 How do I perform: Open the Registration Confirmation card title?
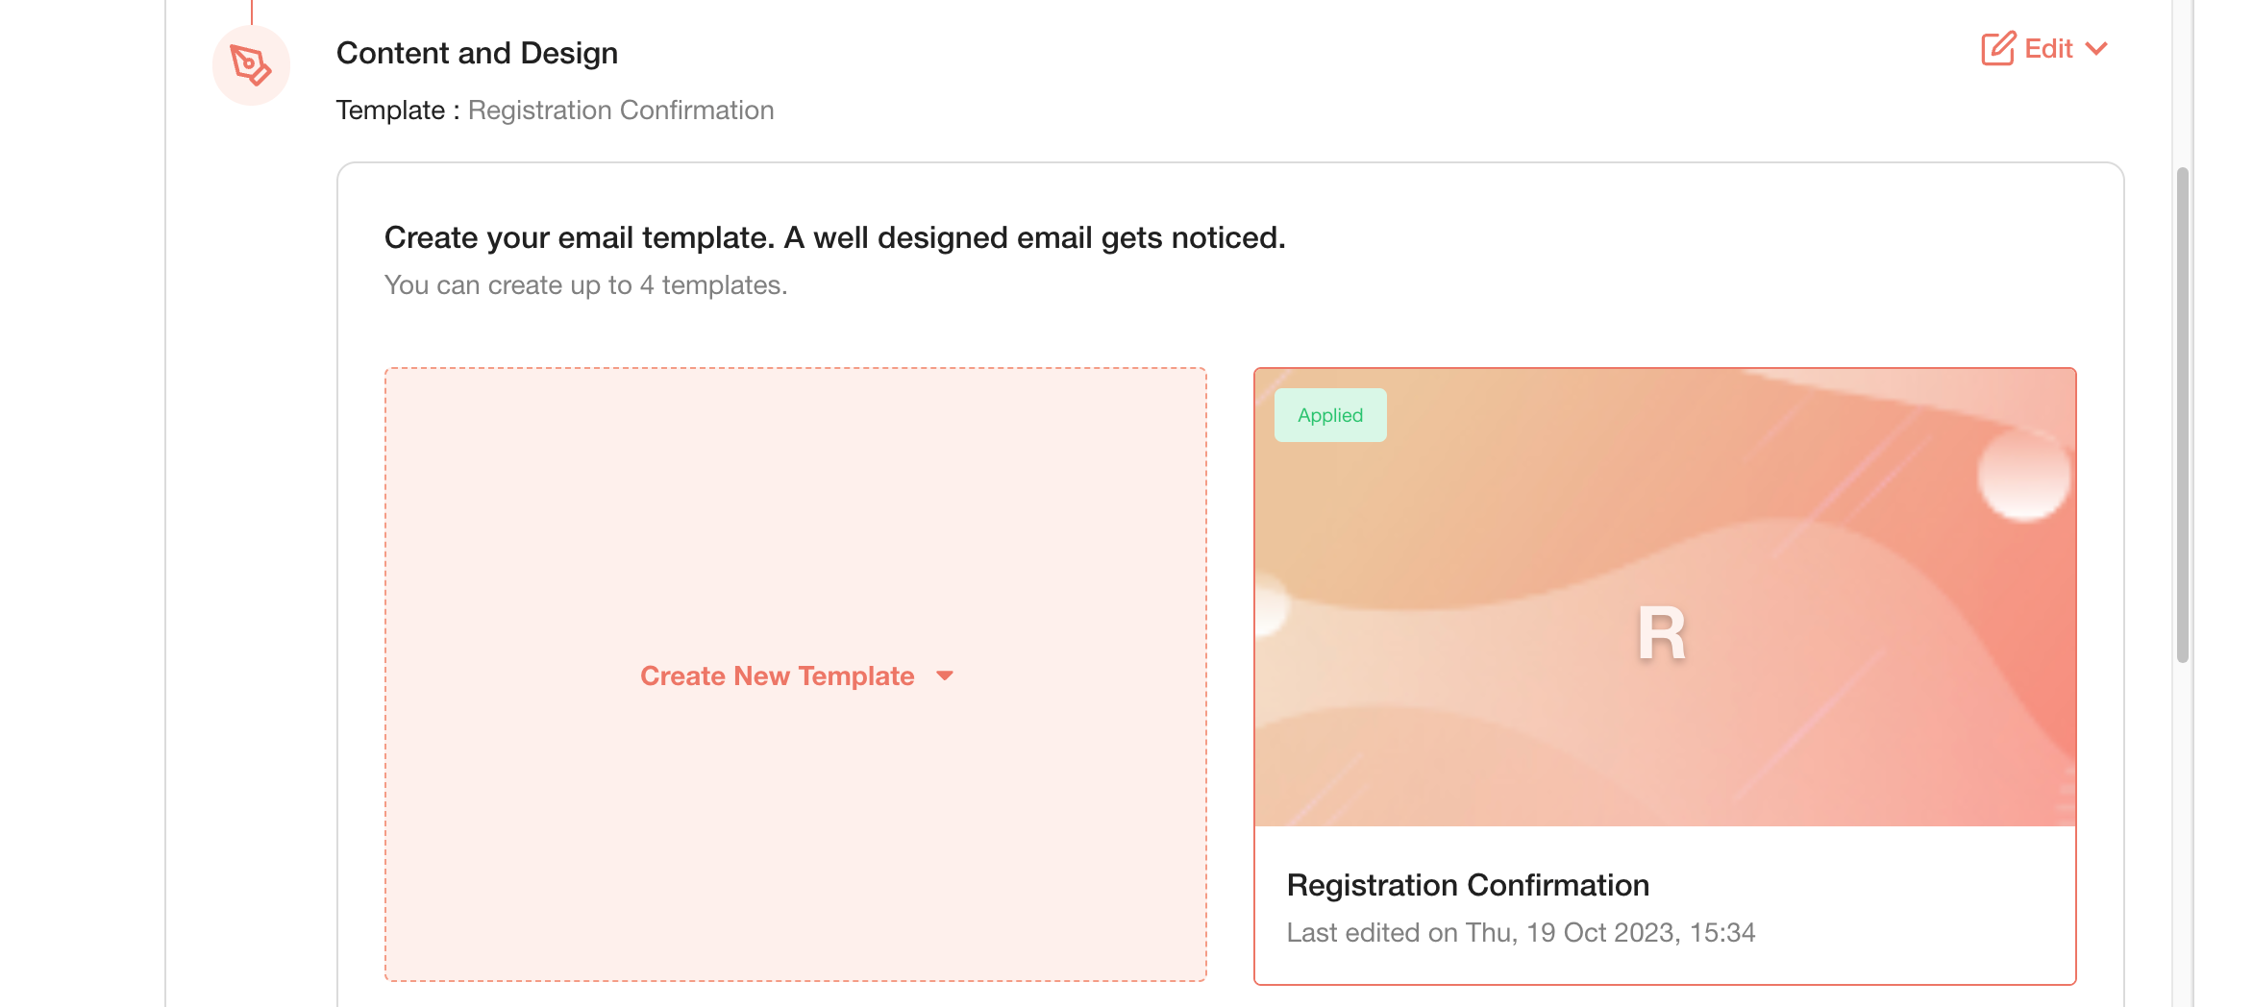point(1468,885)
